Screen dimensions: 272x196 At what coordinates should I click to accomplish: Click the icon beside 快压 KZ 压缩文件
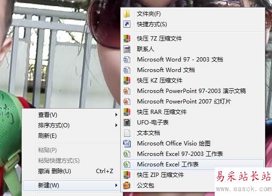click(x=127, y=81)
